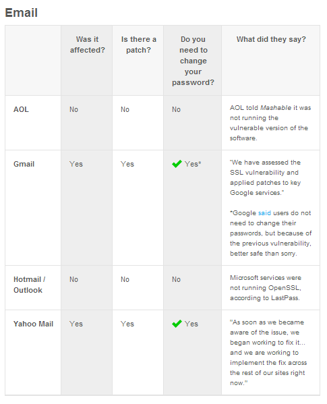327x404 pixels.
Task: Click the green checkmark in Yahoo Mail row
Action: point(177,324)
